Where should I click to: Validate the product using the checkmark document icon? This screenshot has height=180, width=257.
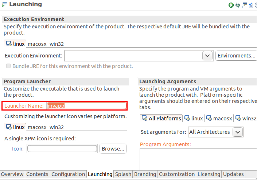coord(251,5)
